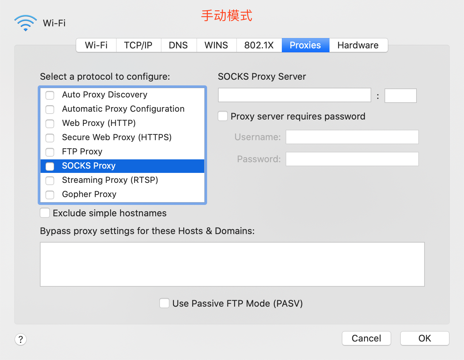Click the SOCKS Proxy Server address field
The image size is (464, 360).
click(294, 95)
